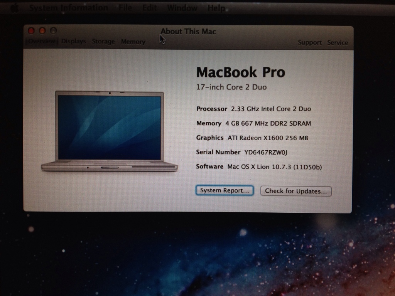The image size is (395, 296).
Task: Open the System Information menu
Action: [69, 8]
